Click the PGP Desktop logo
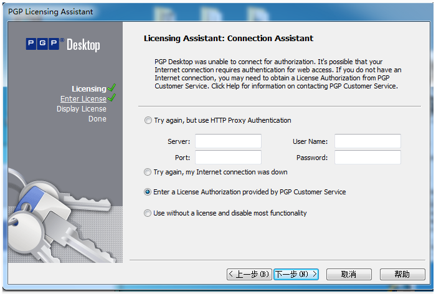Screen dimensions: 436x294 pyautogui.click(x=63, y=44)
